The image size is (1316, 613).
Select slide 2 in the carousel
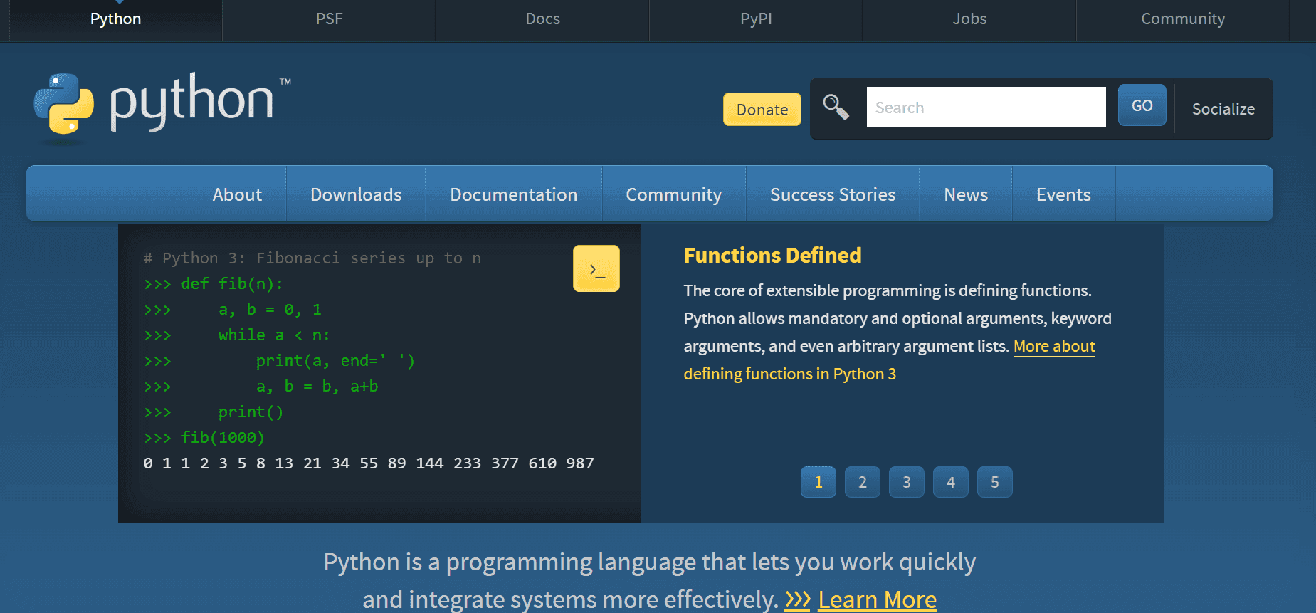(863, 482)
